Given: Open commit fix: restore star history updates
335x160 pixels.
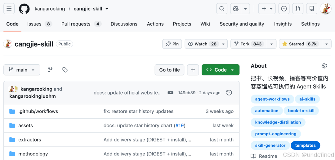Looking at the screenshot, I should pyautogui.click(x=138, y=111).
